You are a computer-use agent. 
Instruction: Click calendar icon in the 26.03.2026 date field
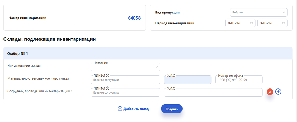pos(283,23)
